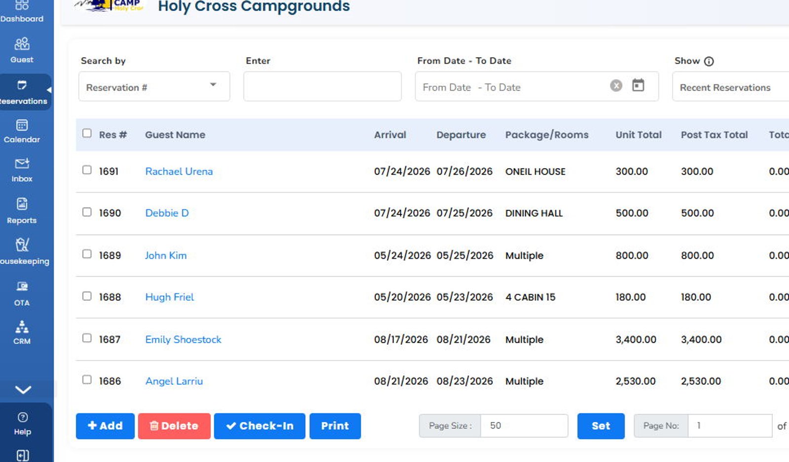Screen dimensions: 789x462
Task: Click the Show info icon
Action: click(709, 61)
